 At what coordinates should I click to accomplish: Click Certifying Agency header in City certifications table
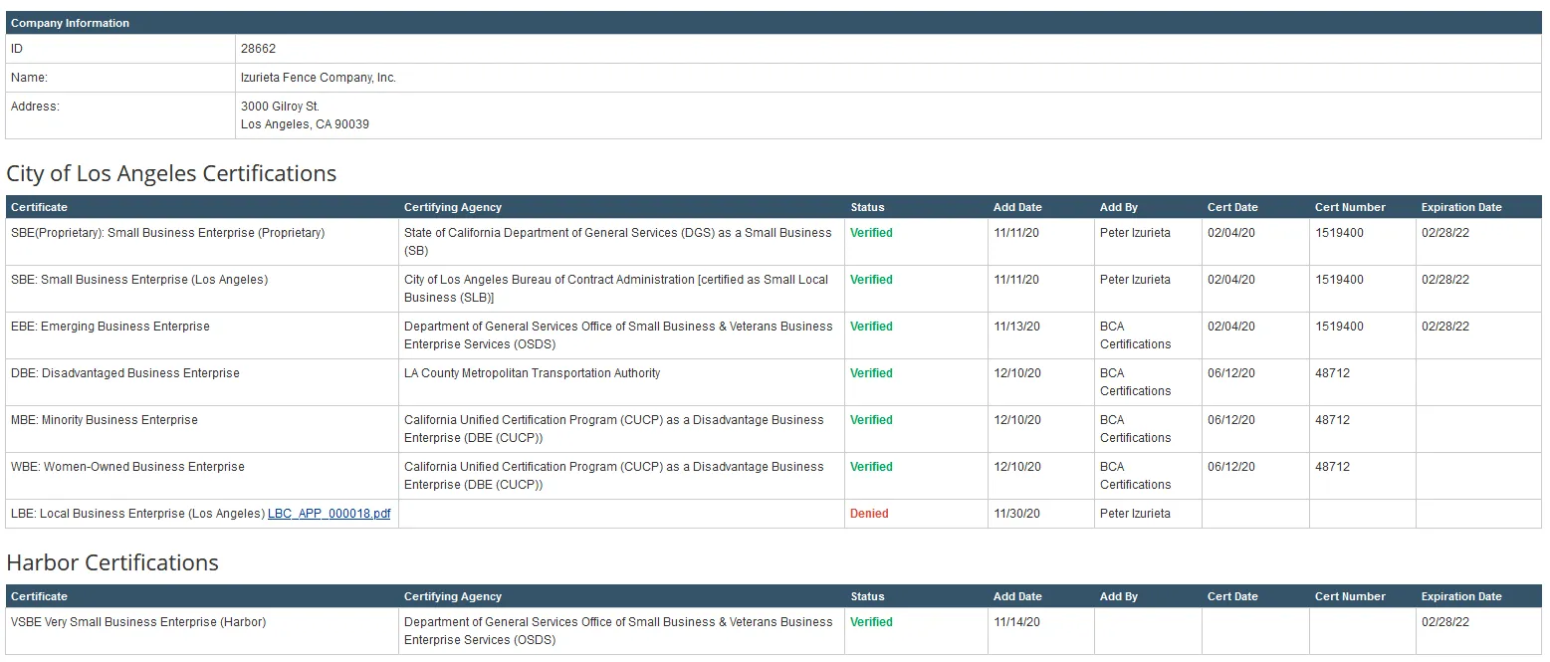452,207
